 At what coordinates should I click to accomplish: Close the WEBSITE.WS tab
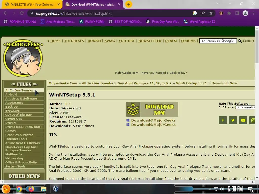click(x=58, y=5)
